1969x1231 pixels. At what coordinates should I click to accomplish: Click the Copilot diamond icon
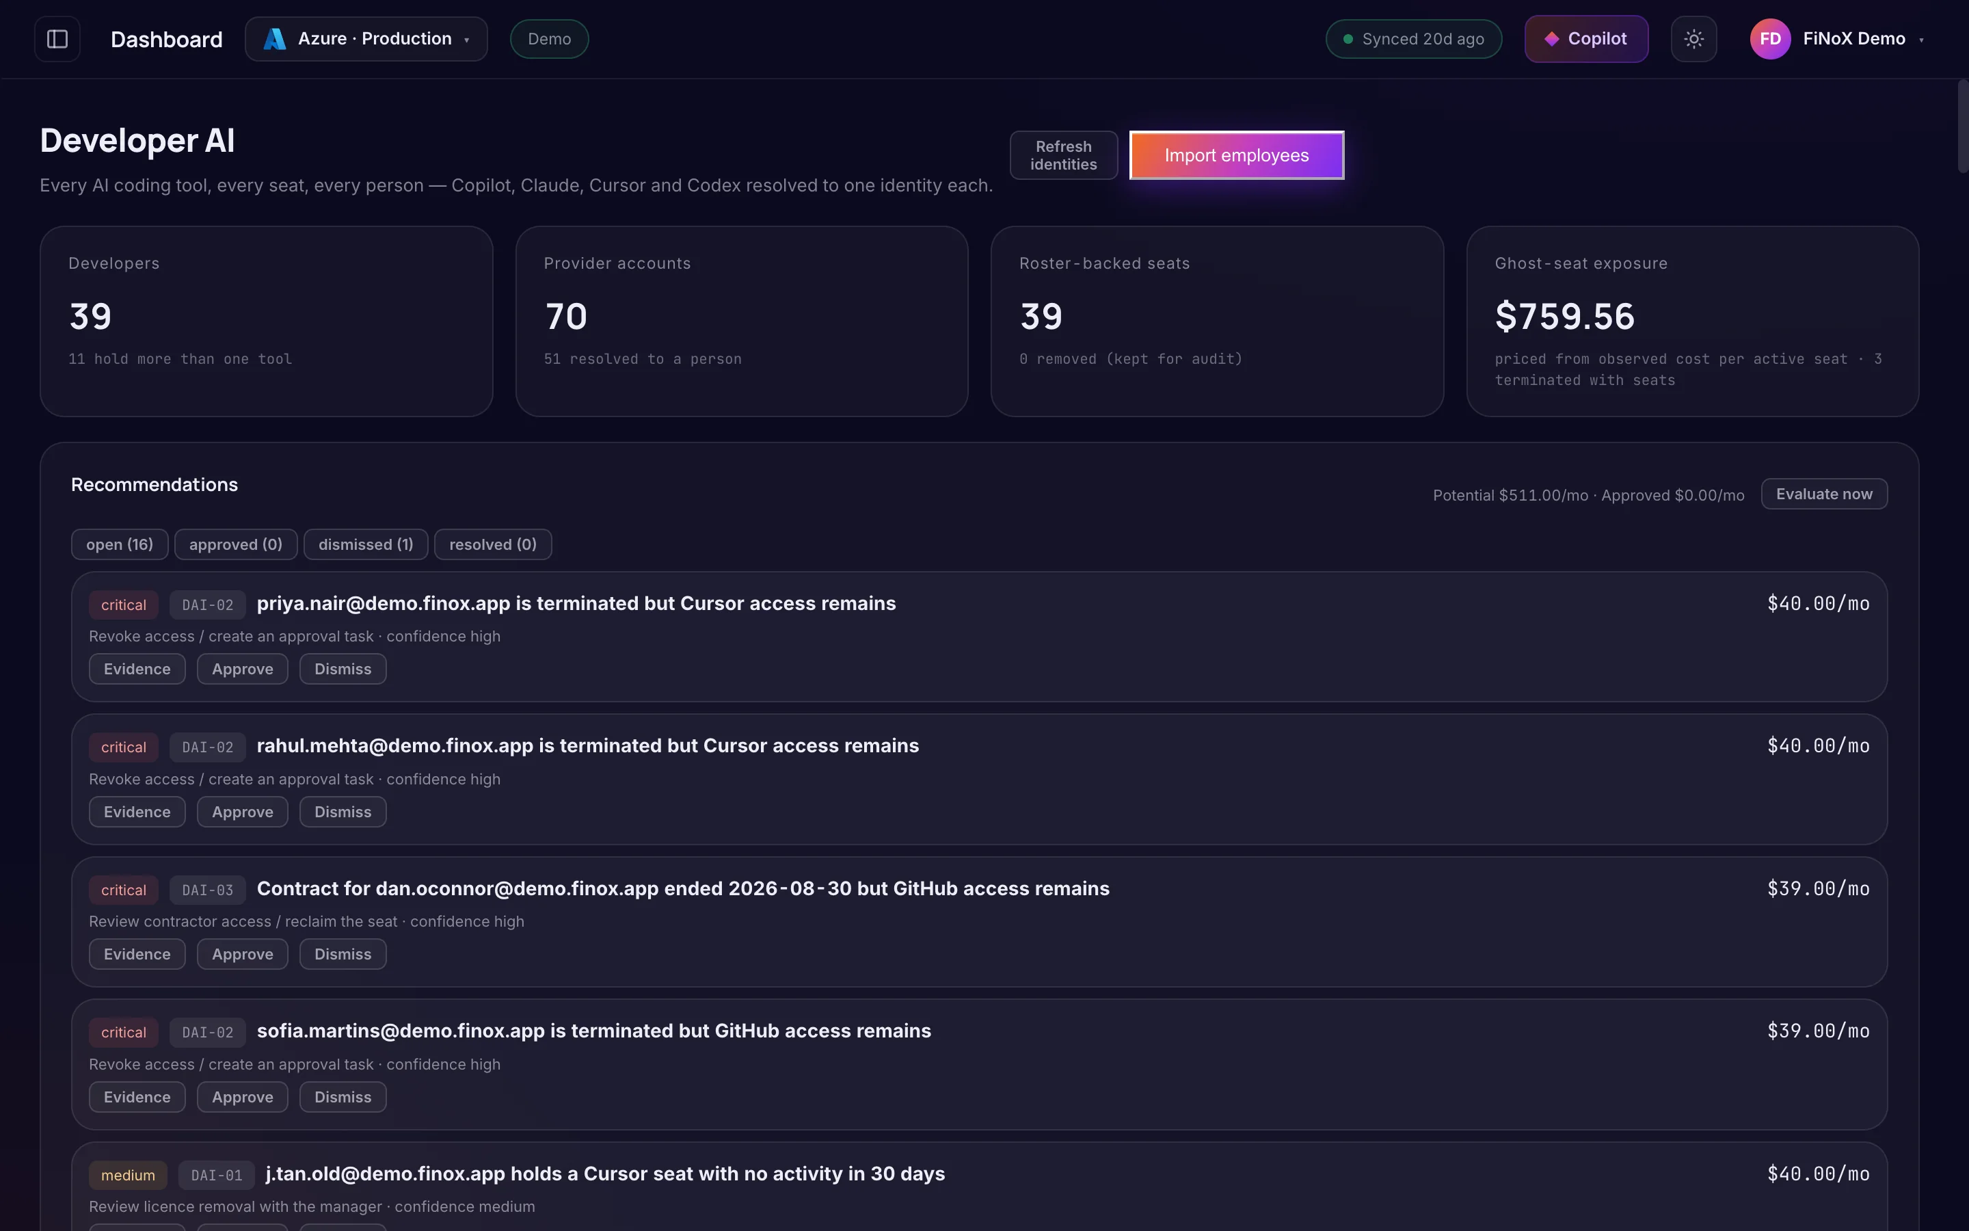(x=1551, y=39)
